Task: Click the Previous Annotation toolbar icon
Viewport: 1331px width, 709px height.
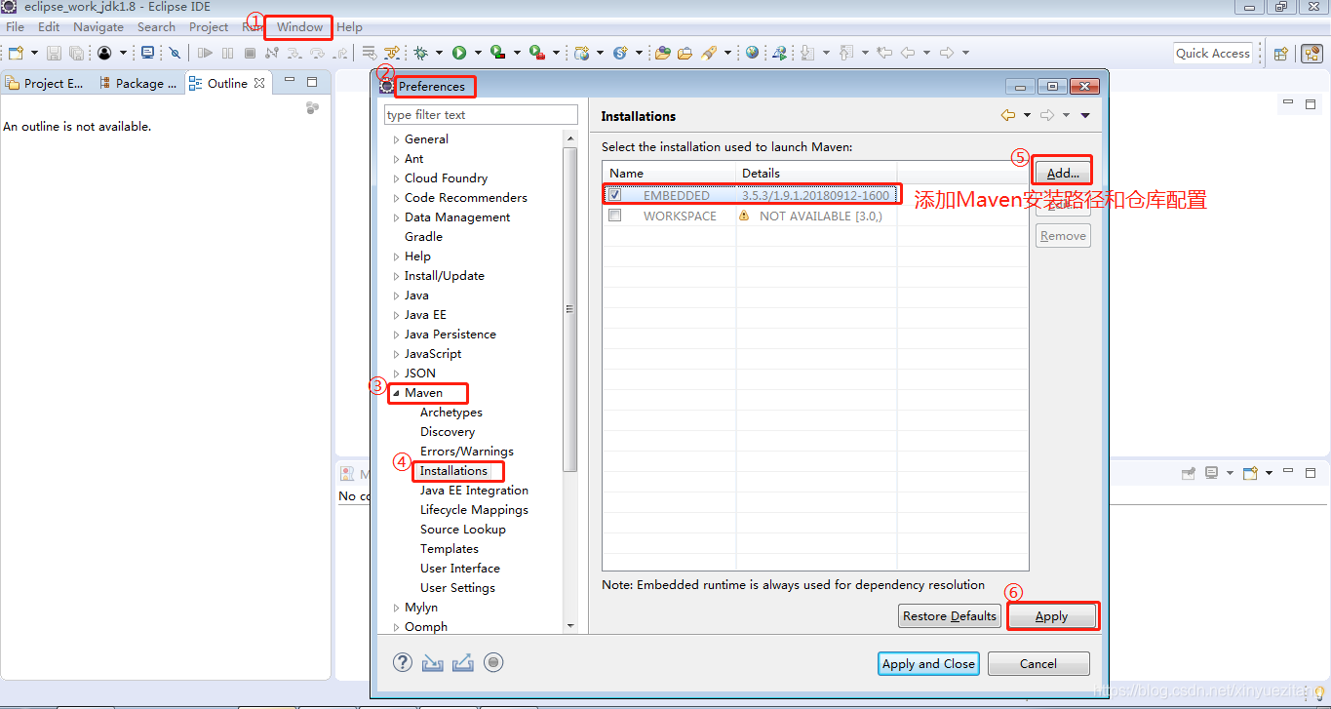Action: [x=845, y=53]
